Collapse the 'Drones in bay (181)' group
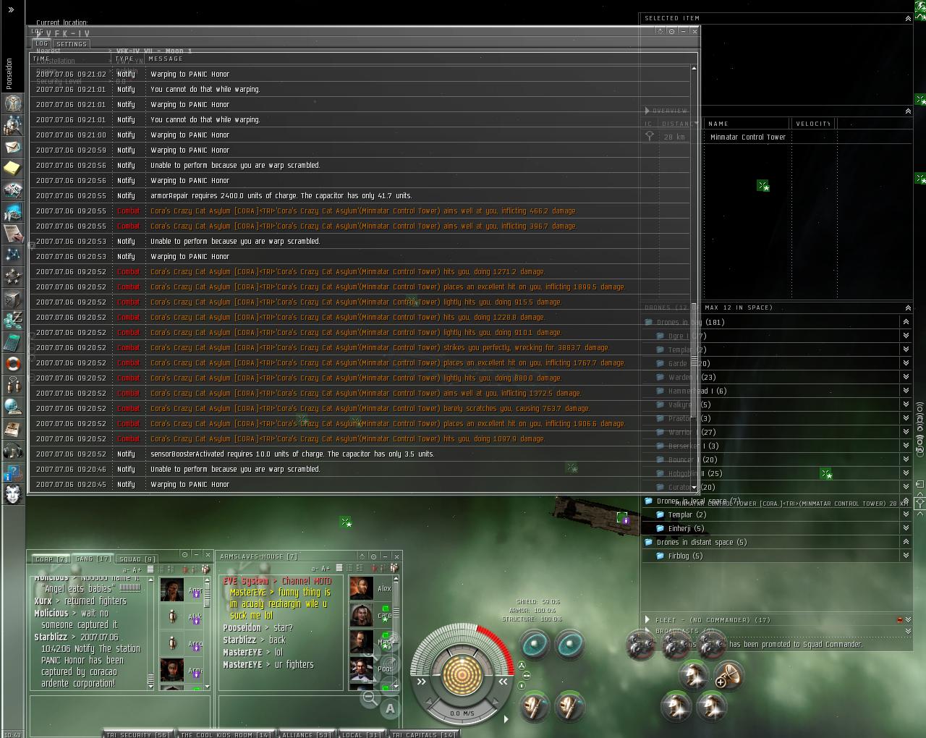 click(x=906, y=322)
